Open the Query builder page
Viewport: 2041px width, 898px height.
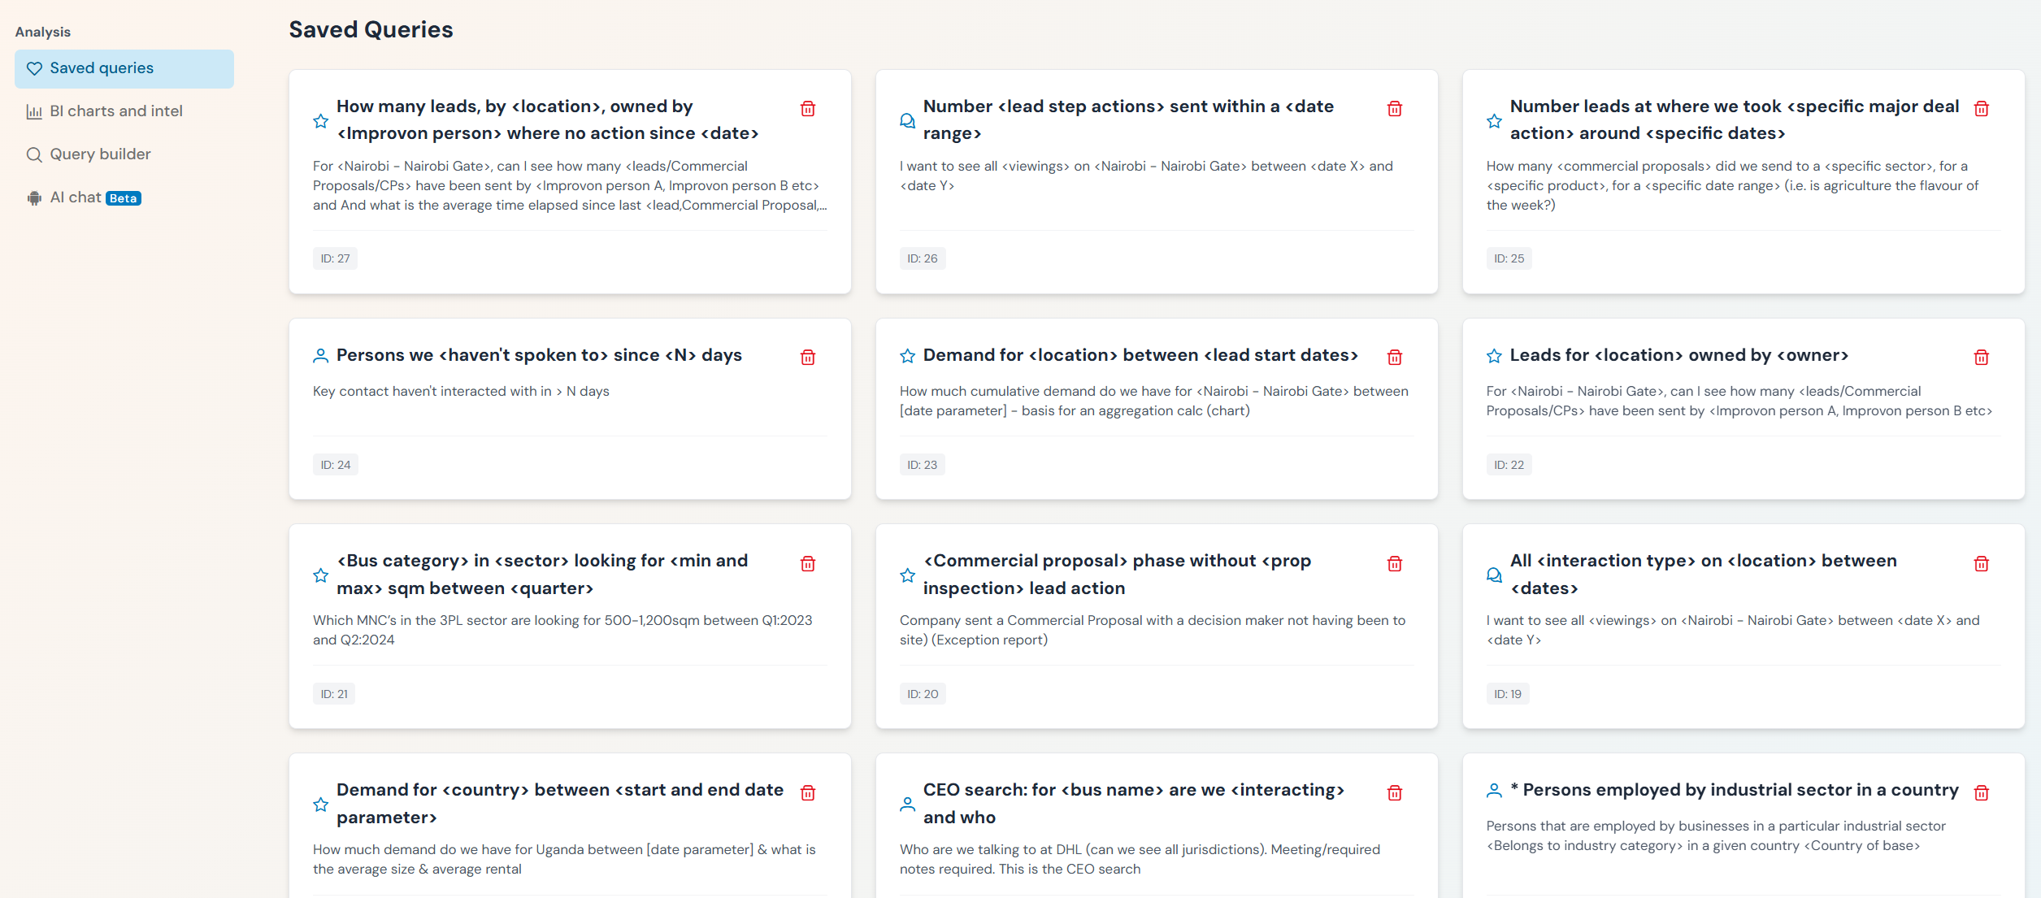100,154
